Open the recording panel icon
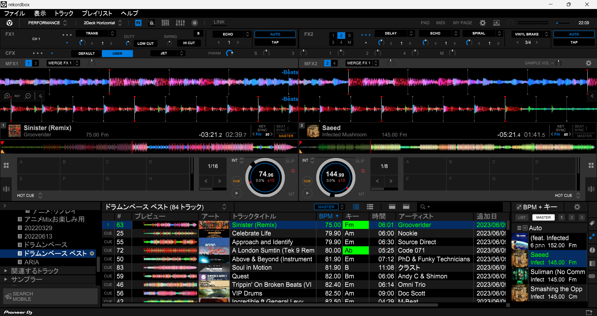This screenshot has width=597, height=316. (x=195, y=23)
